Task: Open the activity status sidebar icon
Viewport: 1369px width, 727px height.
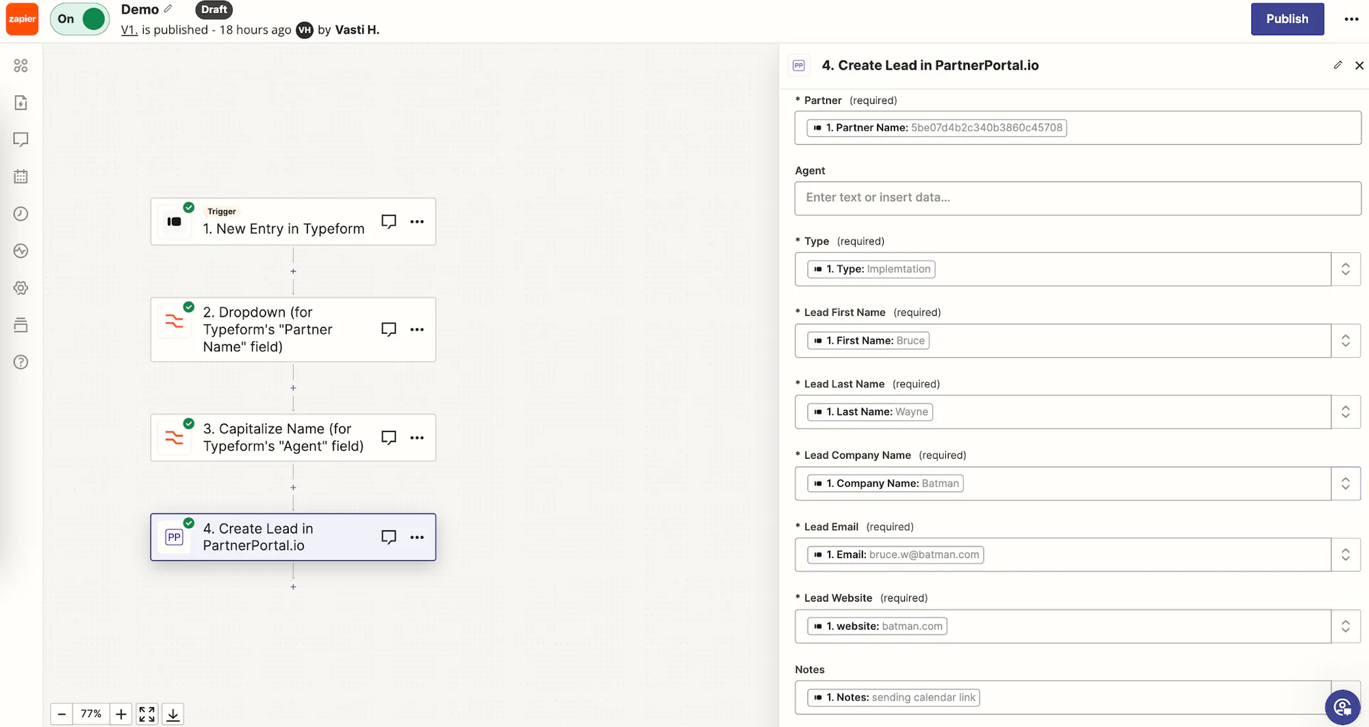Action: tap(21, 251)
